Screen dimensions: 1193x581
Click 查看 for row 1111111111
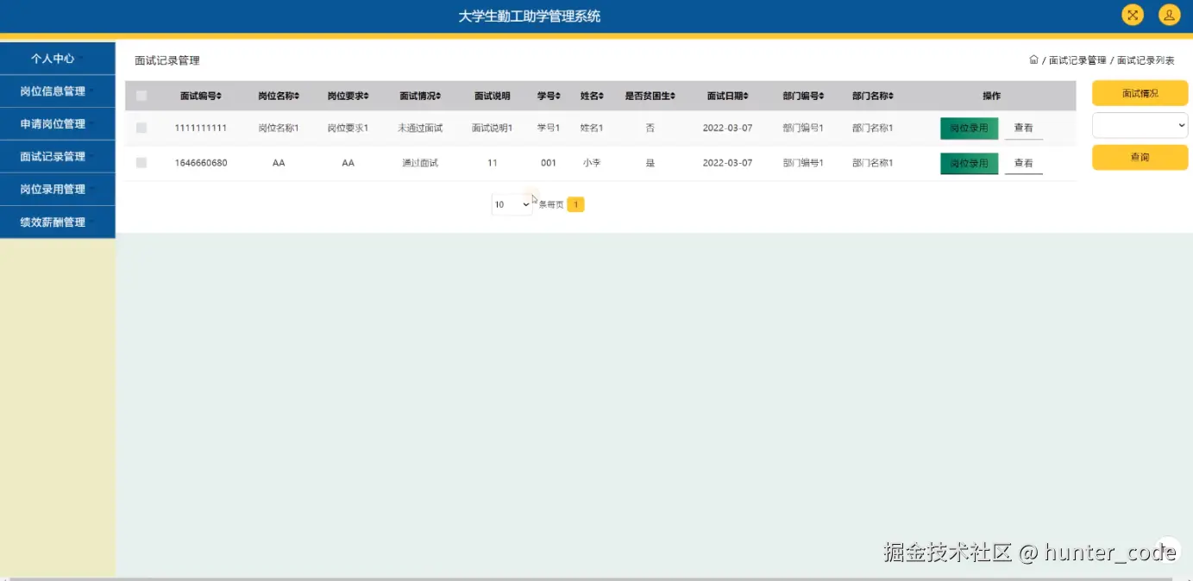pos(1023,128)
